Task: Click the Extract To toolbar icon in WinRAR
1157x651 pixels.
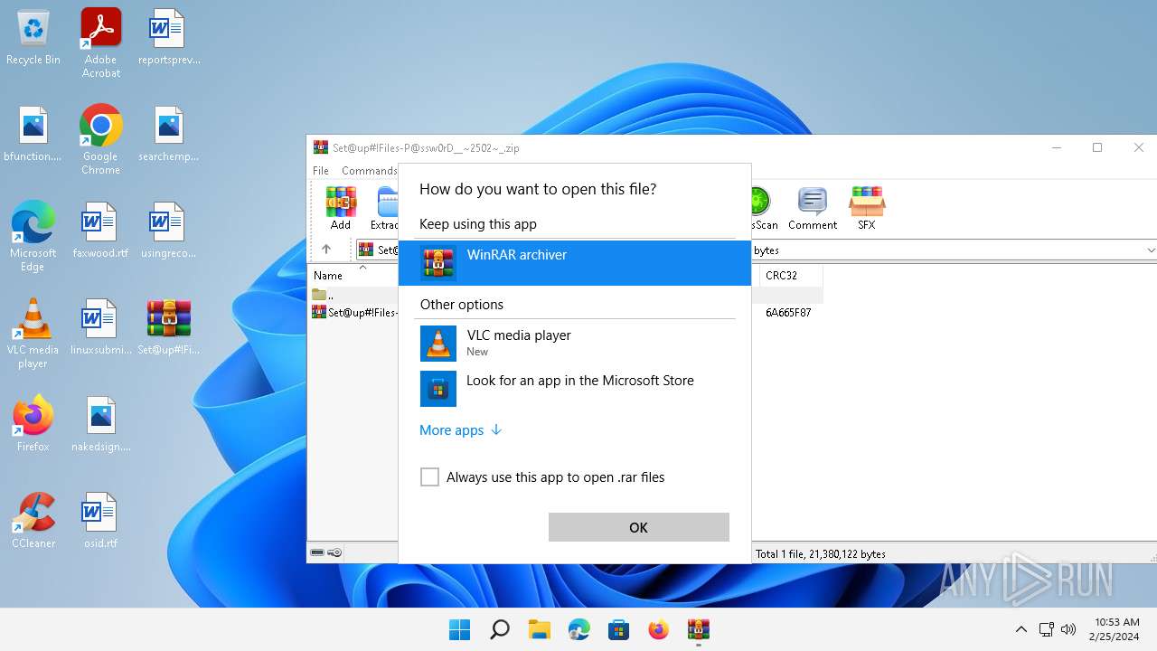Action: pyautogui.click(x=386, y=208)
